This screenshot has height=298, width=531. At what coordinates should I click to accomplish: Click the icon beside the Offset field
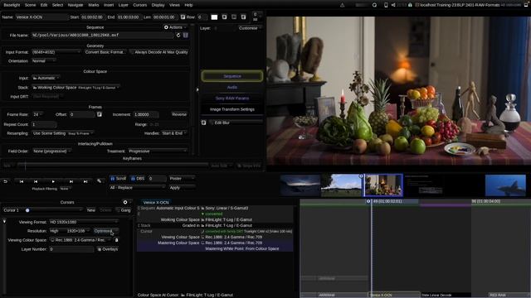pyautogui.click(x=100, y=114)
